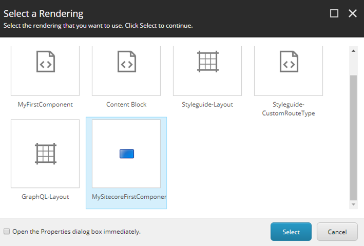Dismiss the dialog with Cancel
364x246 pixels.
pyautogui.click(x=337, y=232)
